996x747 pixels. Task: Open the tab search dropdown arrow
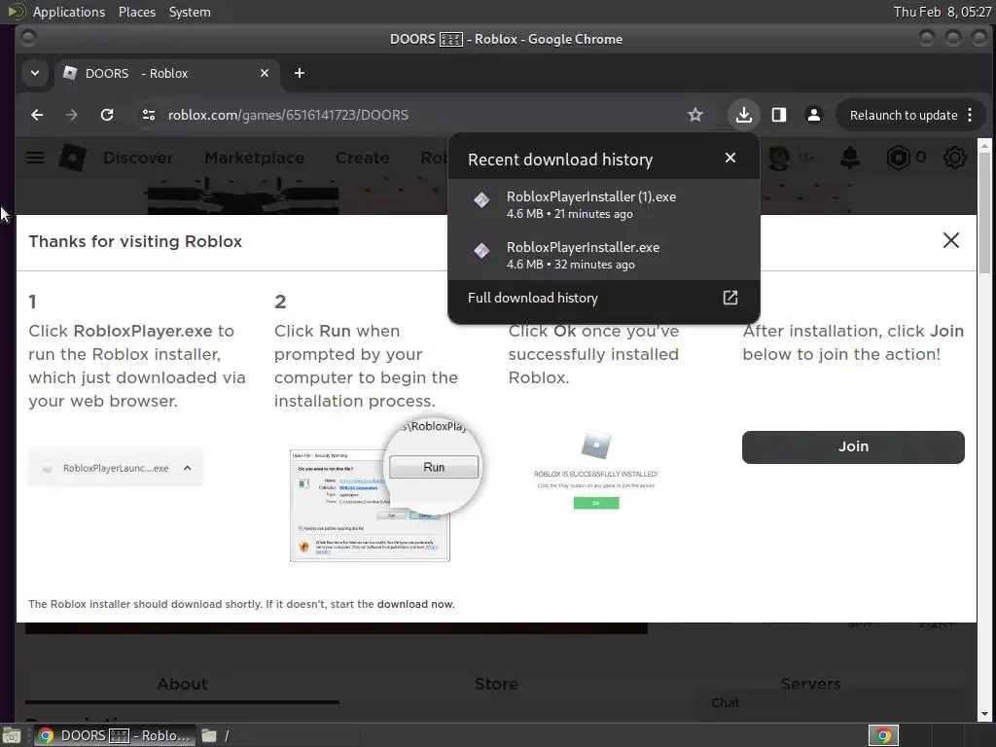(x=35, y=73)
